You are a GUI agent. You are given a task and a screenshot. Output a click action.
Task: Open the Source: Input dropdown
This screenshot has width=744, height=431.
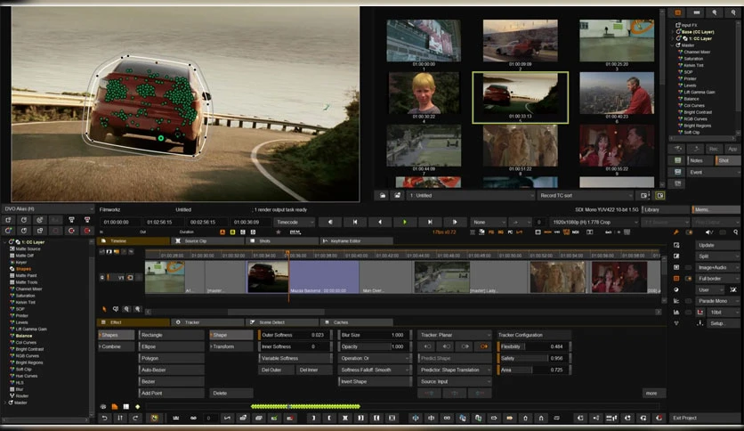[454, 381]
